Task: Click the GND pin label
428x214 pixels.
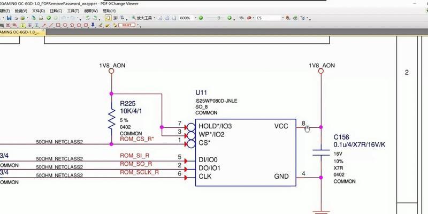Action: (x=281, y=177)
